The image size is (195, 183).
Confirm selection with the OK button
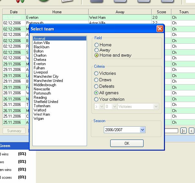click(x=127, y=143)
